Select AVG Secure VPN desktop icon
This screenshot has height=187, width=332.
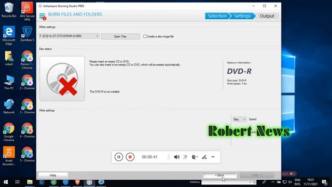pyautogui.click(x=27, y=11)
